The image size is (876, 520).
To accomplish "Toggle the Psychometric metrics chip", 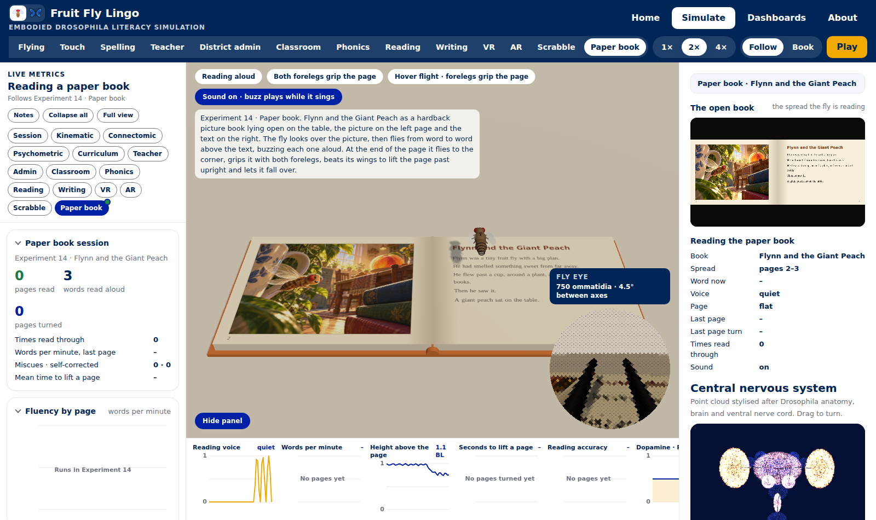I will pos(38,154).
